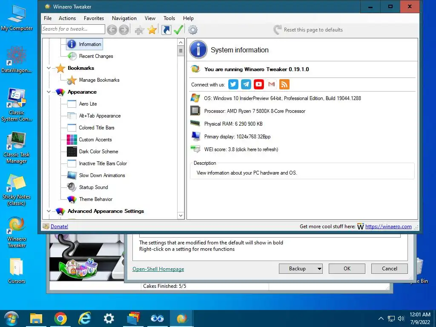The height and width of the screenshot is (327, 436).
Task: Open the Help menu
Action: click(x=188, y=18)
